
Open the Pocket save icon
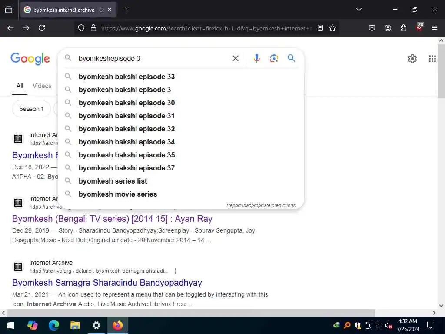pos(372,28)
